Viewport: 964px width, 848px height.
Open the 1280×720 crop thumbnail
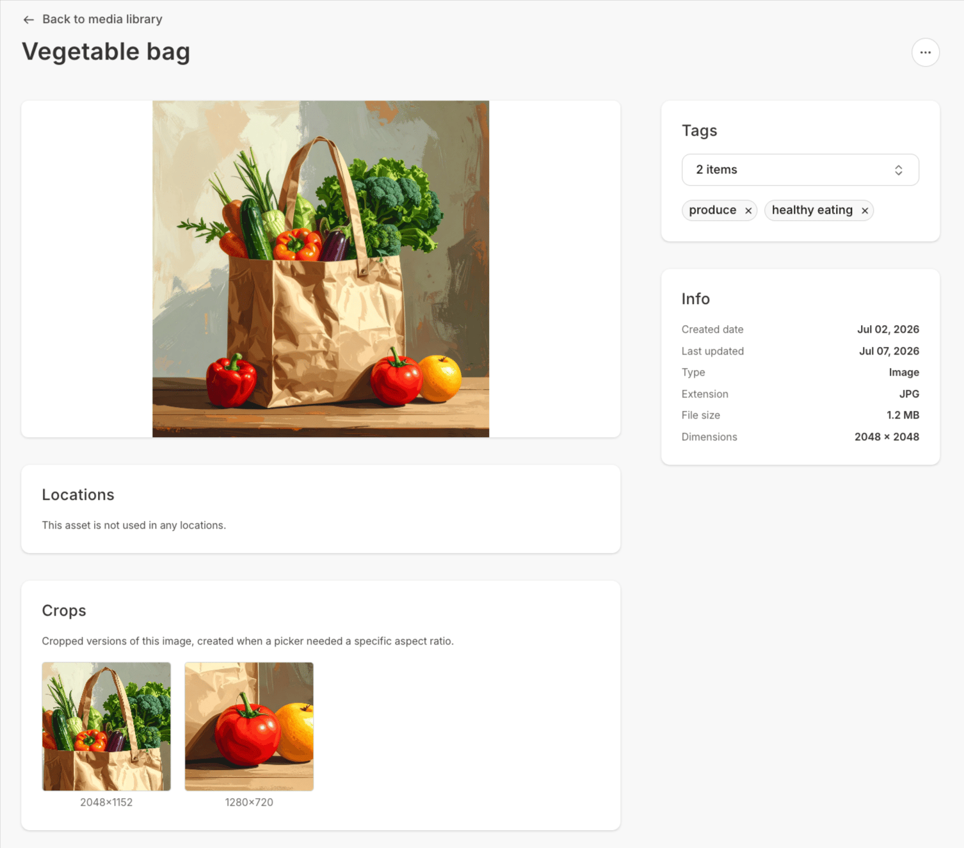[x=249, y=726]
